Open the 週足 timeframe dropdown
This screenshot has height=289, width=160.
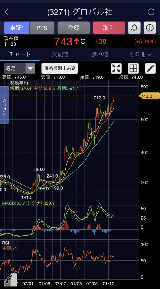click(20, 68)
